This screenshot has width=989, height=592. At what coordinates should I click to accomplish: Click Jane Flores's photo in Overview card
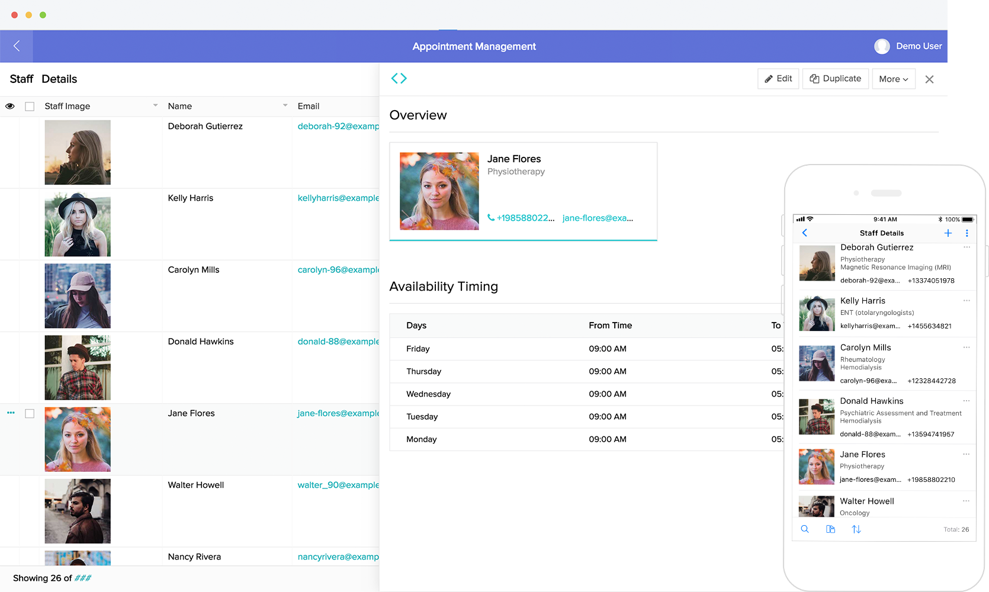point(439,191)
